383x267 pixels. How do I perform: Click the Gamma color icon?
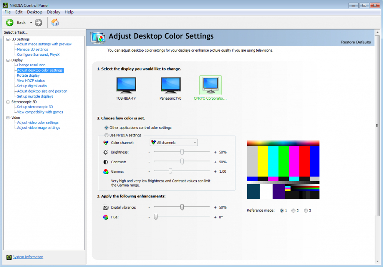105,172
